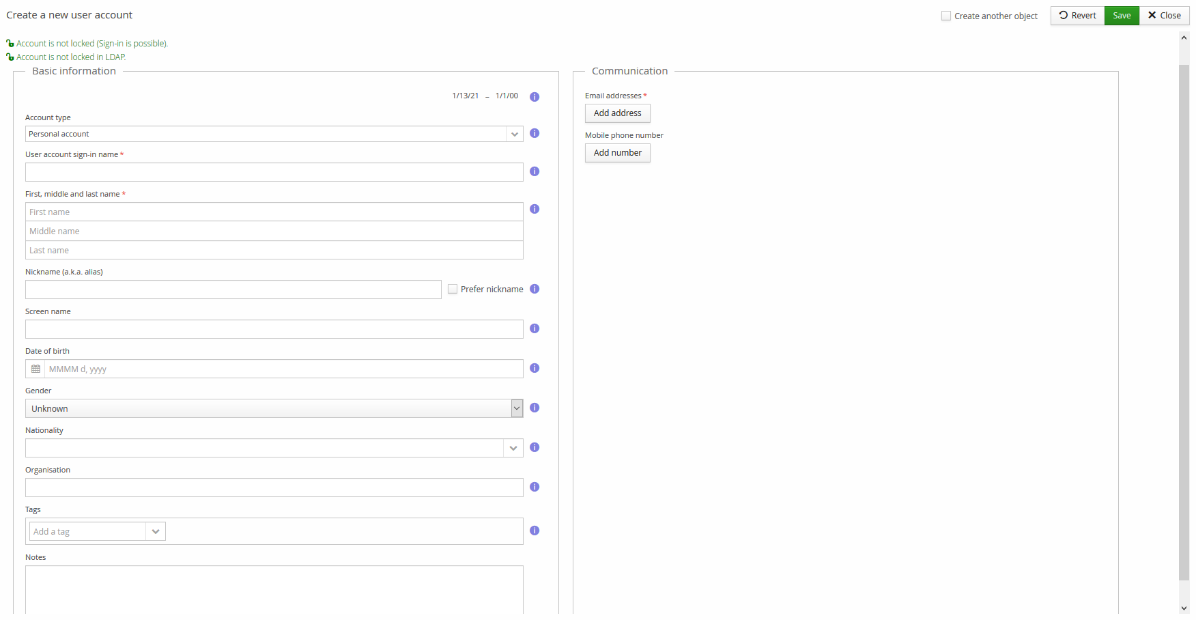Click info icon beside Gender dropdown

[x=535, y=408]
